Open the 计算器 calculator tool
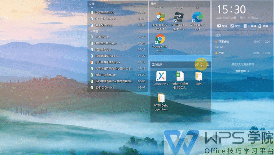 pos(250,26)
